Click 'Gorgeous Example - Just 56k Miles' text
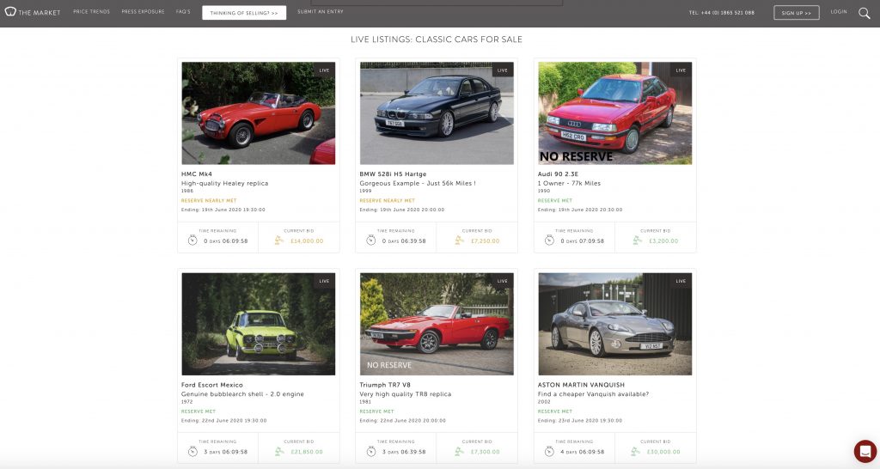880x469 pixels. pos(418,184)
